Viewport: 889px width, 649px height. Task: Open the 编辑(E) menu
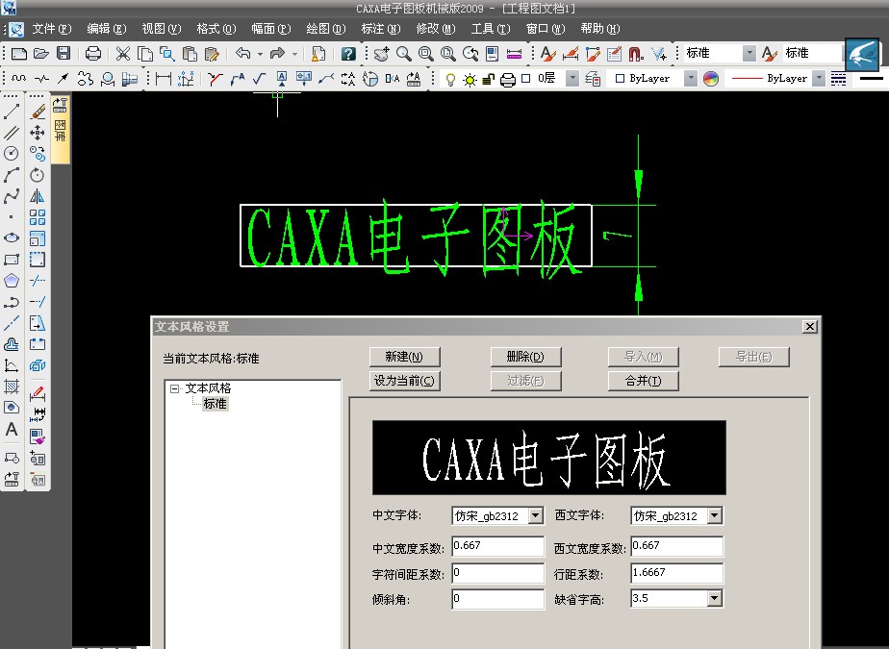(106, 29)
